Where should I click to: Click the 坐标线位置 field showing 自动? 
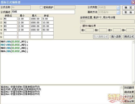[x=107, y=22]
